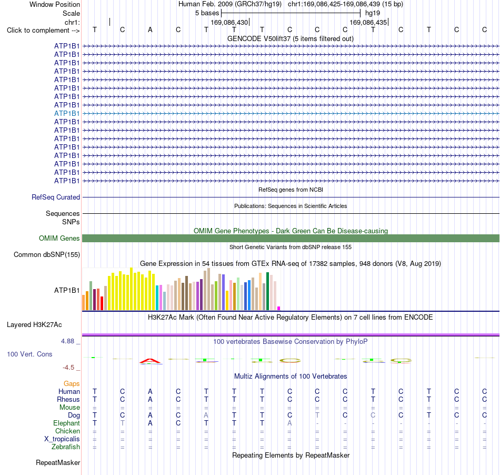Viewport: 500px width, 475px height.
Task: Select the RepeatMasker track label
Action: [58, 462]
